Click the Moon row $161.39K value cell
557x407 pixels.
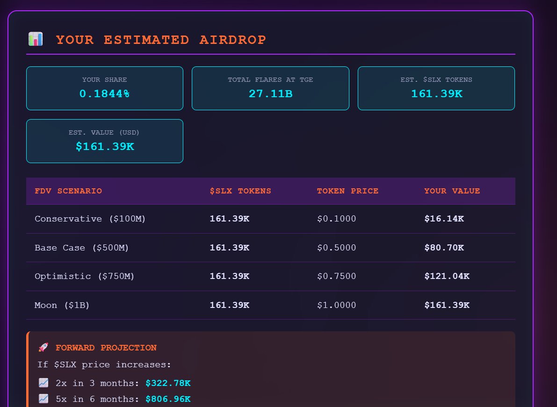[x=447, y=305]
